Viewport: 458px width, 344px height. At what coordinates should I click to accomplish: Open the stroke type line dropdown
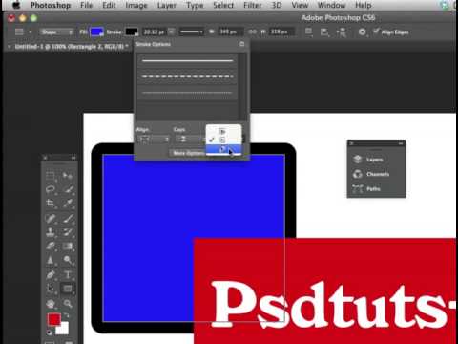point(191,32)
